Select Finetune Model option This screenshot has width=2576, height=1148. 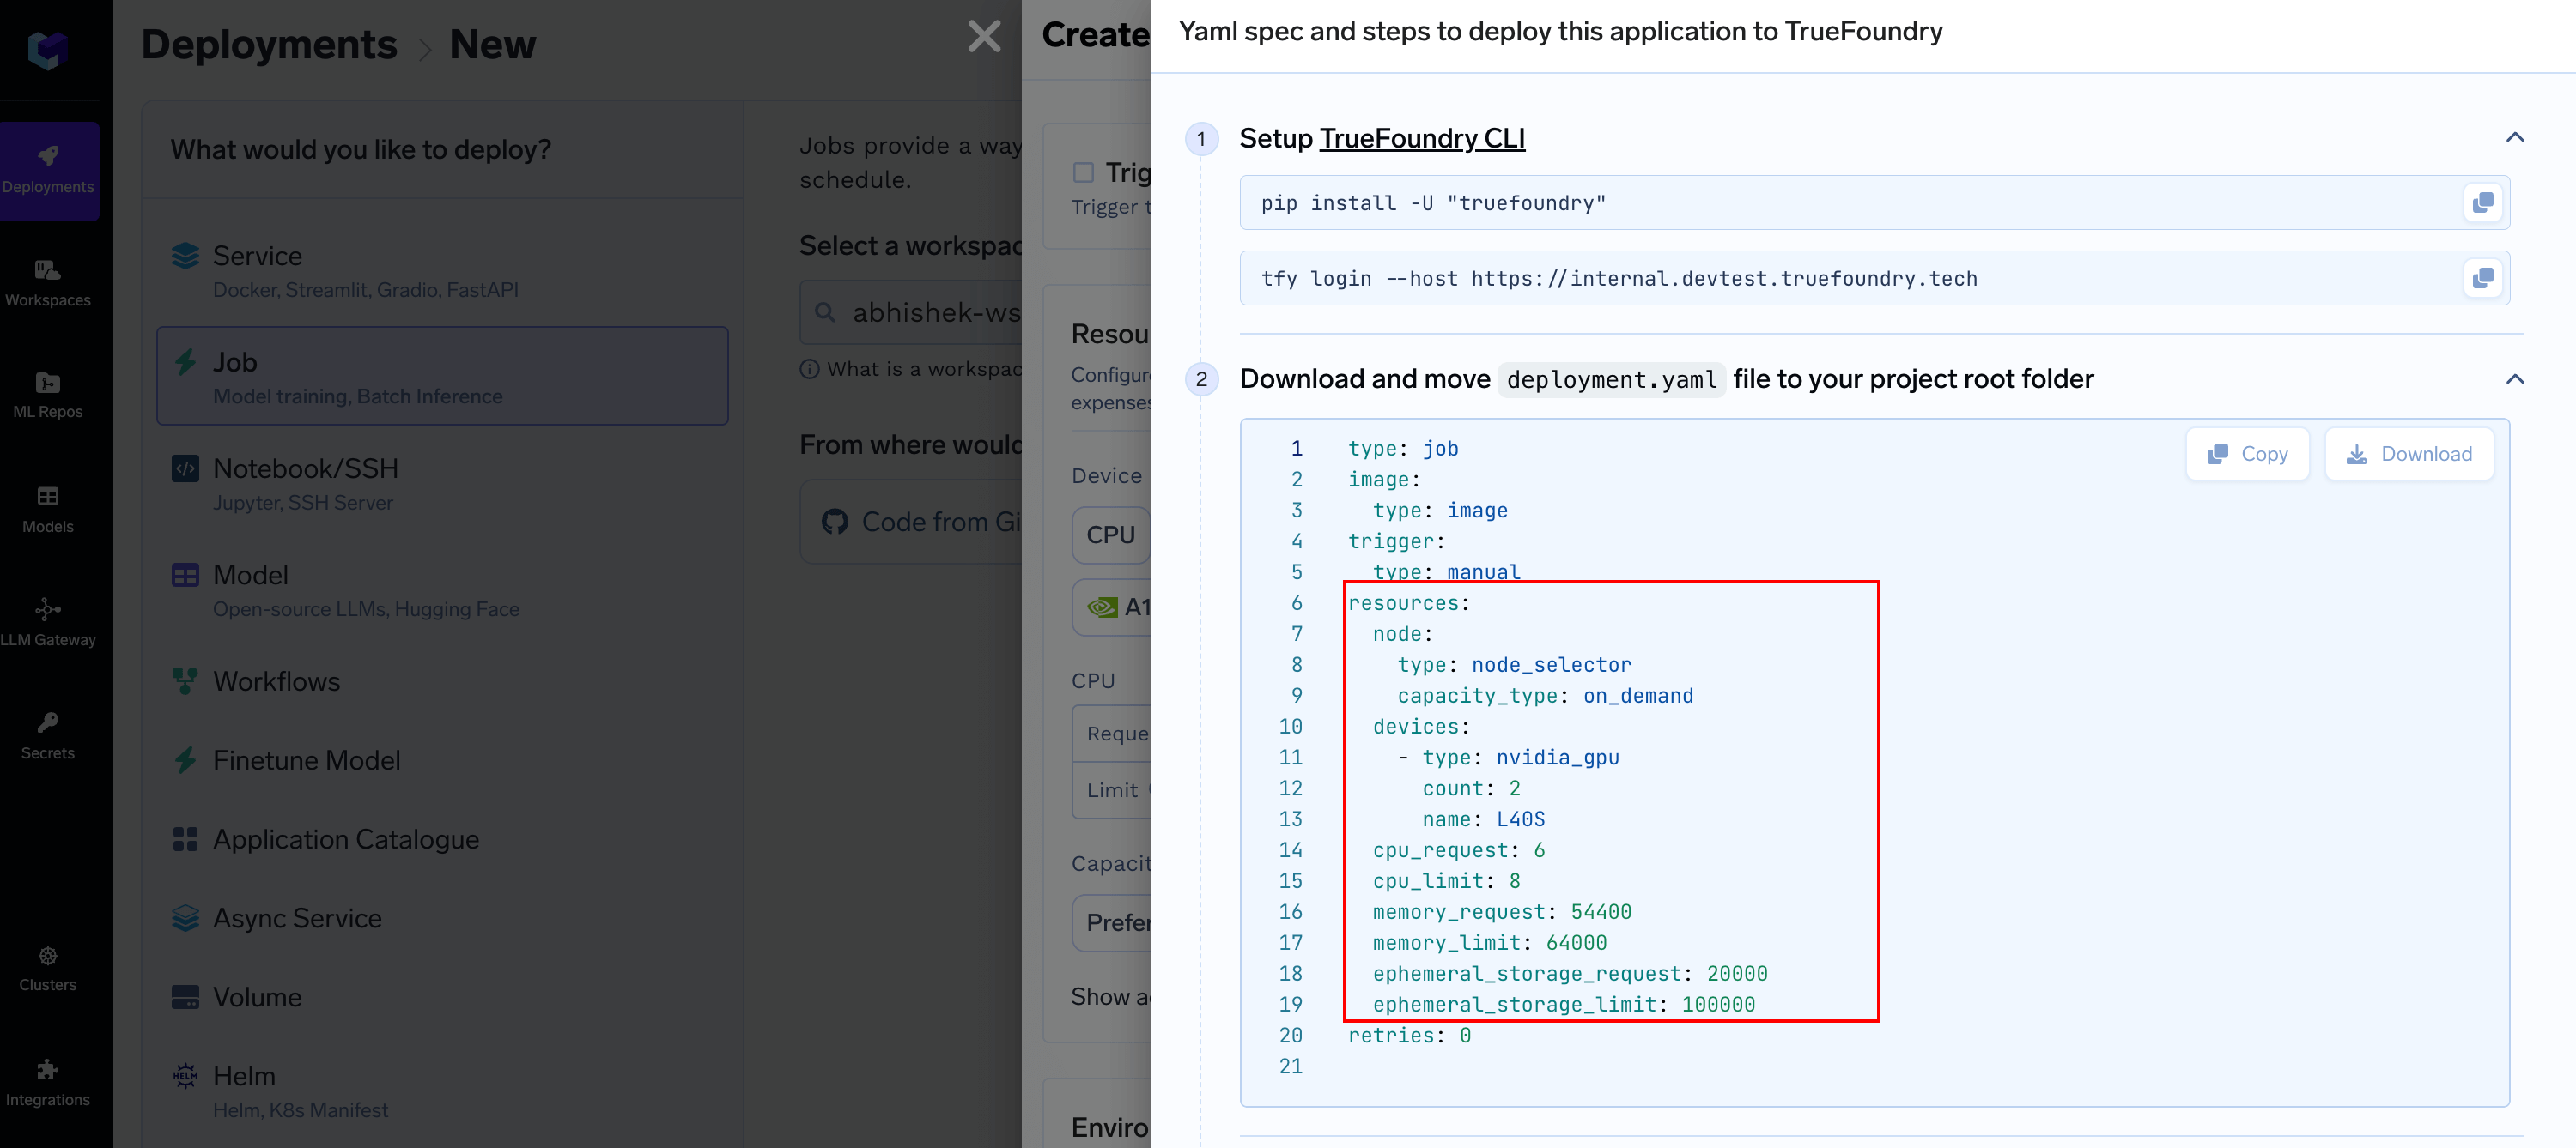tap(442, 760)
